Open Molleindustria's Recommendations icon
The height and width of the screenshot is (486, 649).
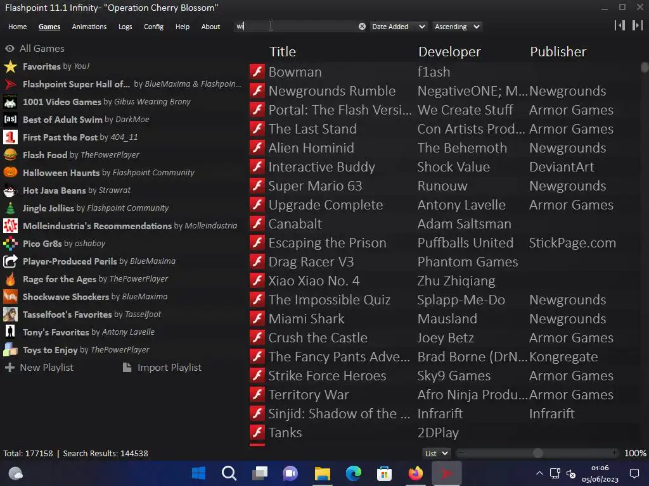[10, 226]
